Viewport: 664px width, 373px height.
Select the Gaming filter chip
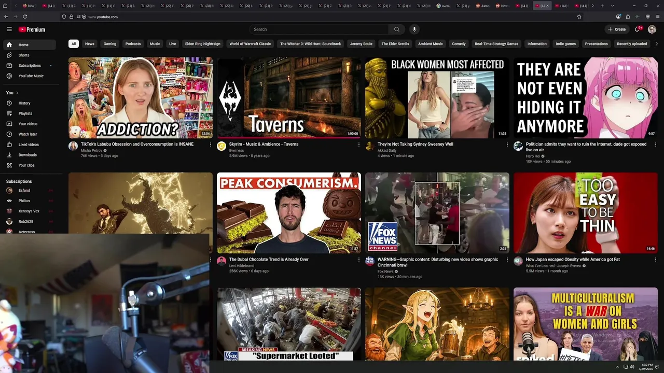pyautogui.click(x=110, y=44)
